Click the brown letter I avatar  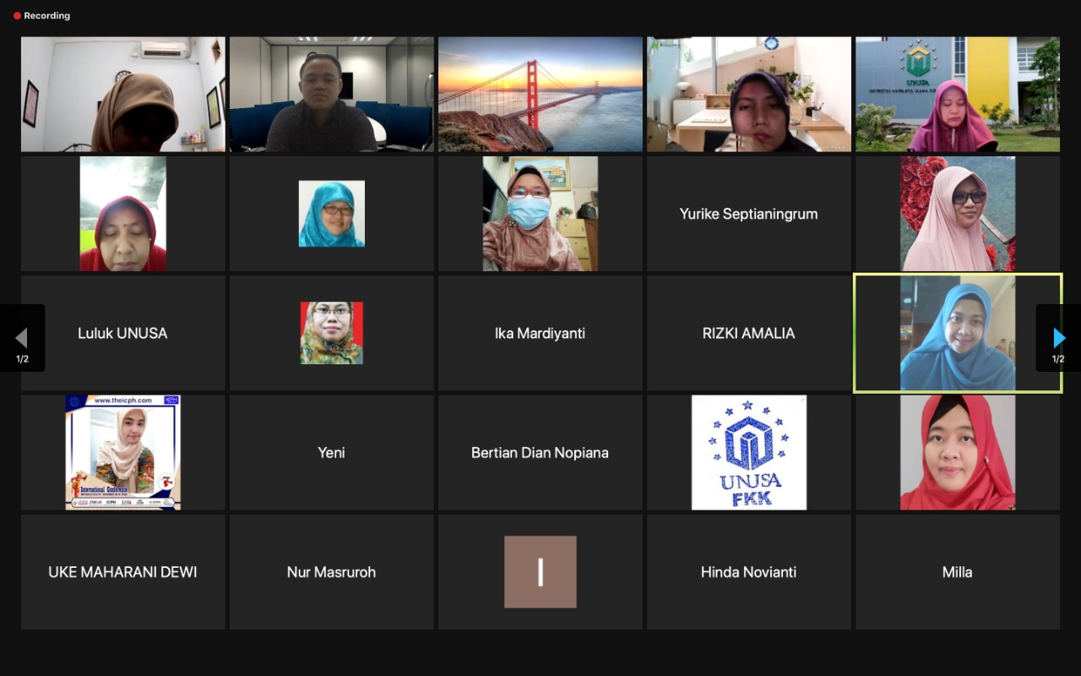tap(540, 572)
